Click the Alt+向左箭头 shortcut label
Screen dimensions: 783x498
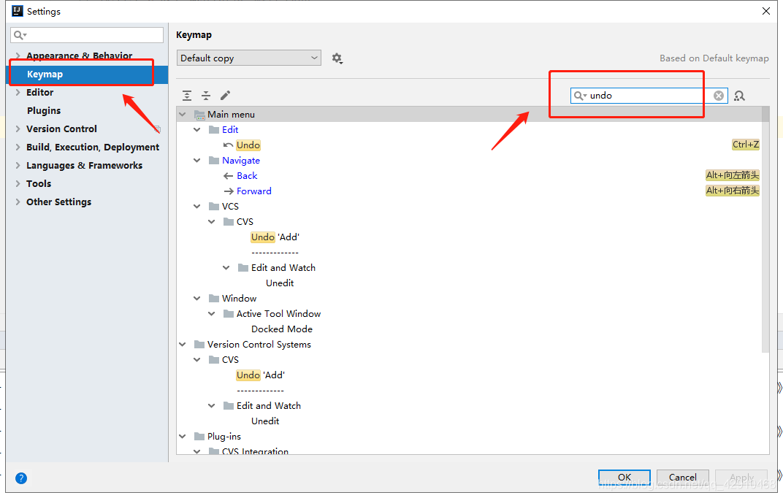pyautogui.click(x=733, y=175)
